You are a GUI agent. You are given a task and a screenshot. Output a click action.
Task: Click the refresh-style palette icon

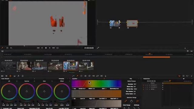pyautogui.click(x=22, y=76)
